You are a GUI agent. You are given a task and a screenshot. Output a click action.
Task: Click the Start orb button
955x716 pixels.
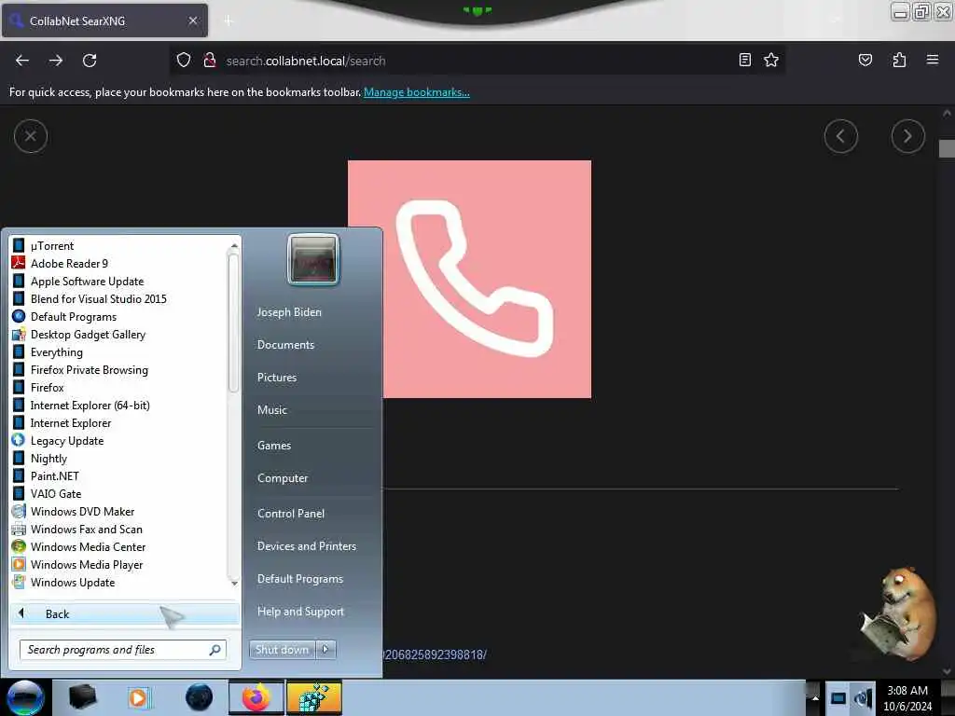25,697
